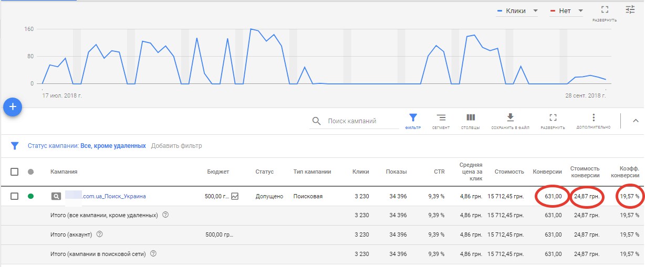Open the Нет second metric dropdown
This screenshot has width=645, height=267.
click(566, 10)
